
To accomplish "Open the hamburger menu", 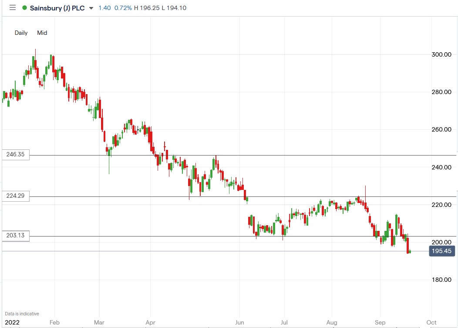I will point(13,7).
